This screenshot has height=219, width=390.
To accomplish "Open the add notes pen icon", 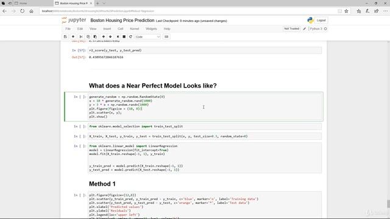I will point(367,11).
